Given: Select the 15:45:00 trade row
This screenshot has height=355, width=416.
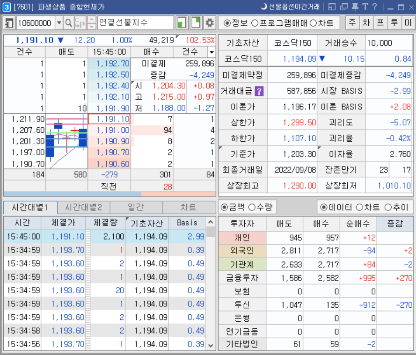Looking at the screenshot, I should [x=104, y=237].
